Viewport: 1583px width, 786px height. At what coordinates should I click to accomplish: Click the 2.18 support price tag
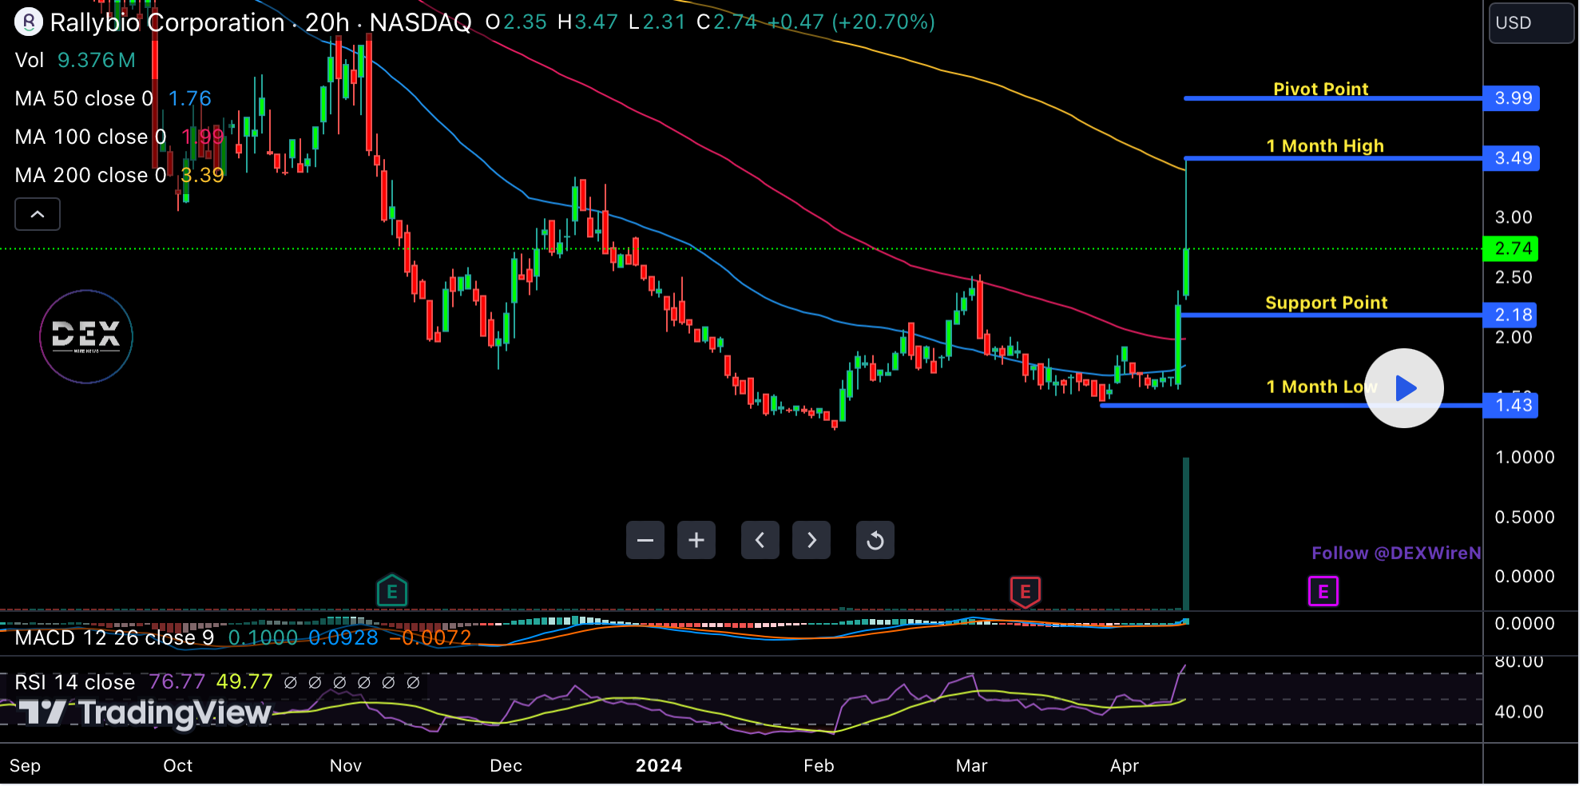(x=1510, y=316)
